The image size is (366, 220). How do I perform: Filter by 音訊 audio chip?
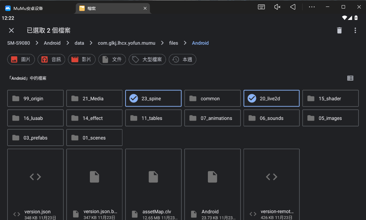click(51, 59)
